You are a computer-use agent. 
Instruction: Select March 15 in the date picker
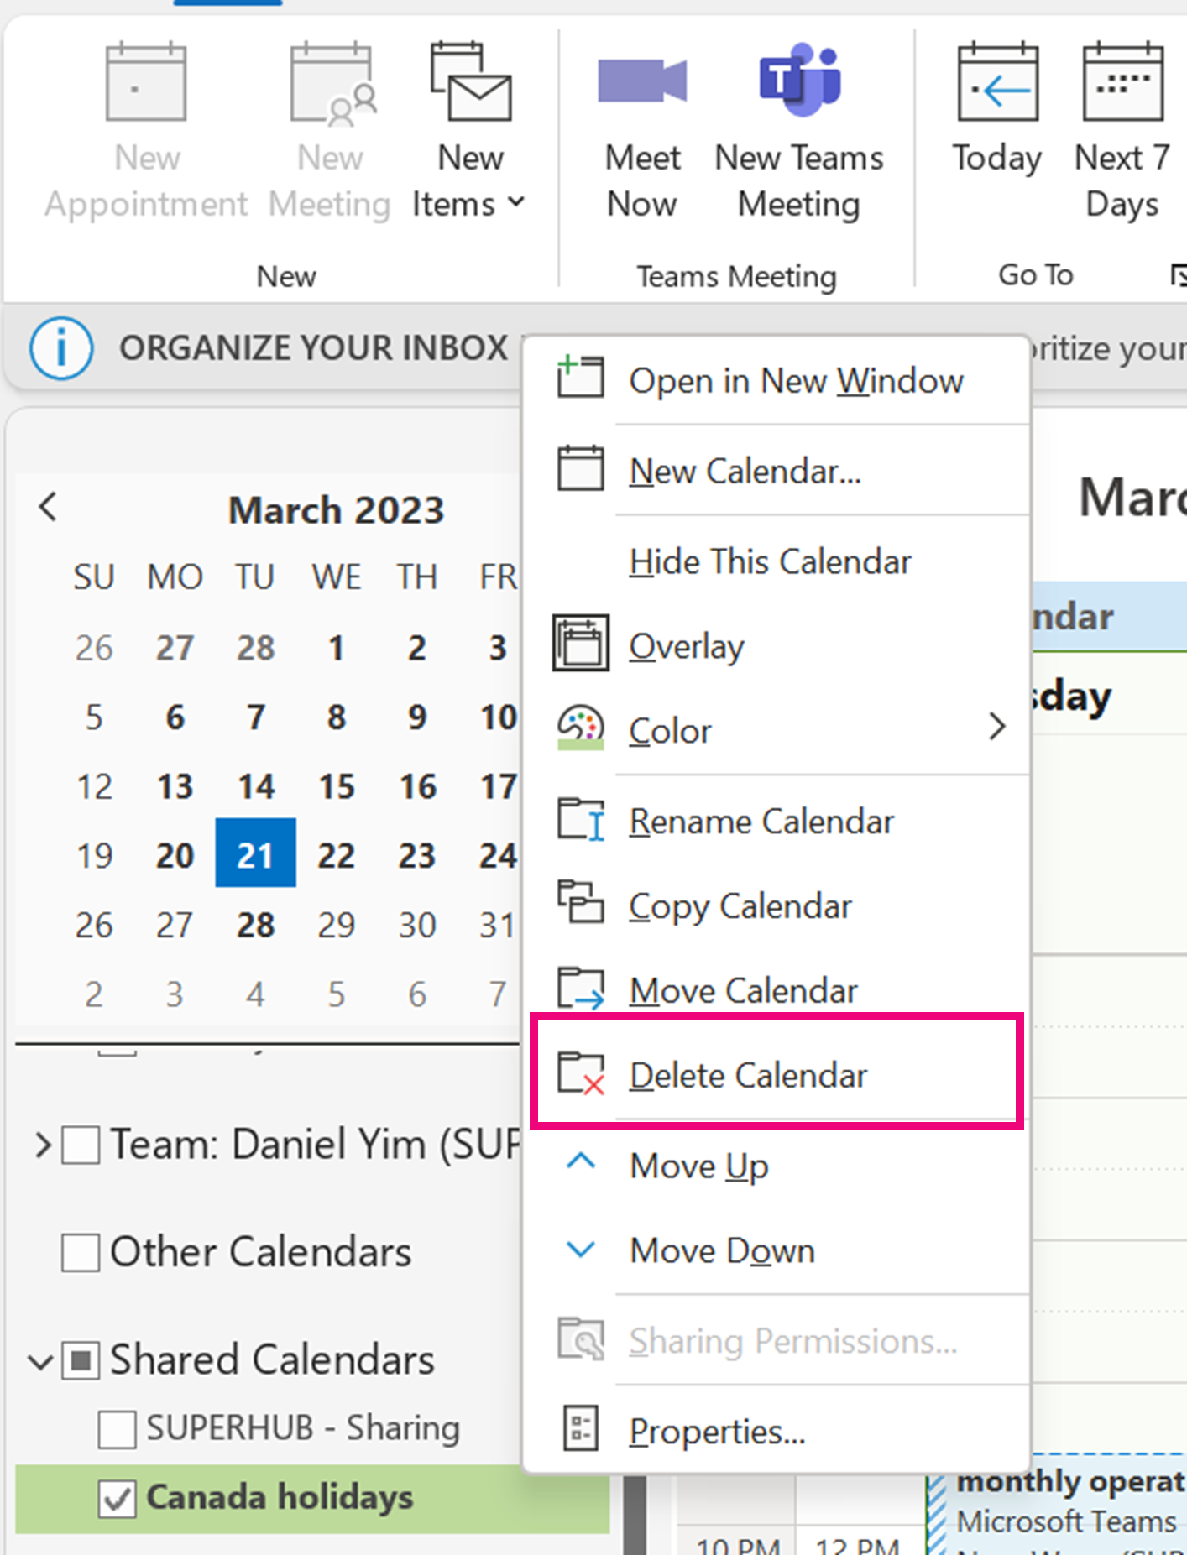[x=337, y=787]
